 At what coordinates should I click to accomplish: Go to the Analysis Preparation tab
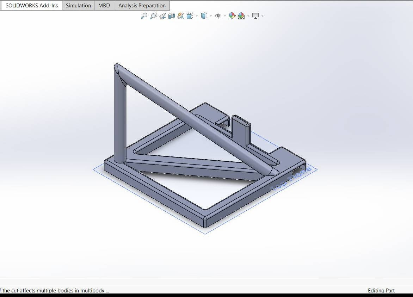pos(142,6)
